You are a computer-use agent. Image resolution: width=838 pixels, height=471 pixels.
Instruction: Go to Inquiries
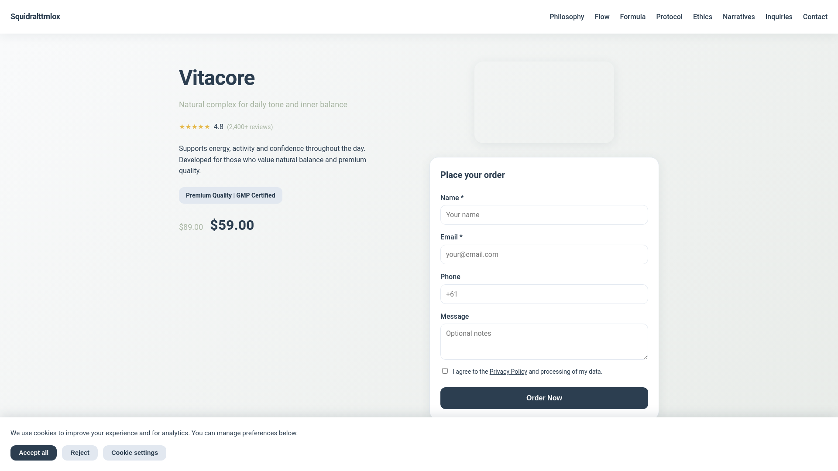tap(779, 17)
